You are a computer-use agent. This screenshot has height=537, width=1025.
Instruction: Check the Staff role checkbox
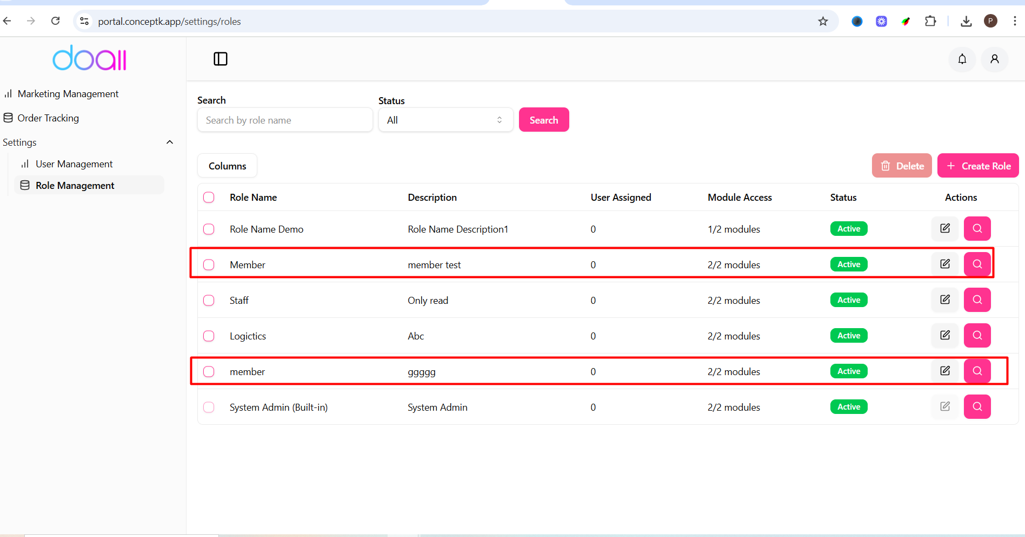click(x=209, y=301)
